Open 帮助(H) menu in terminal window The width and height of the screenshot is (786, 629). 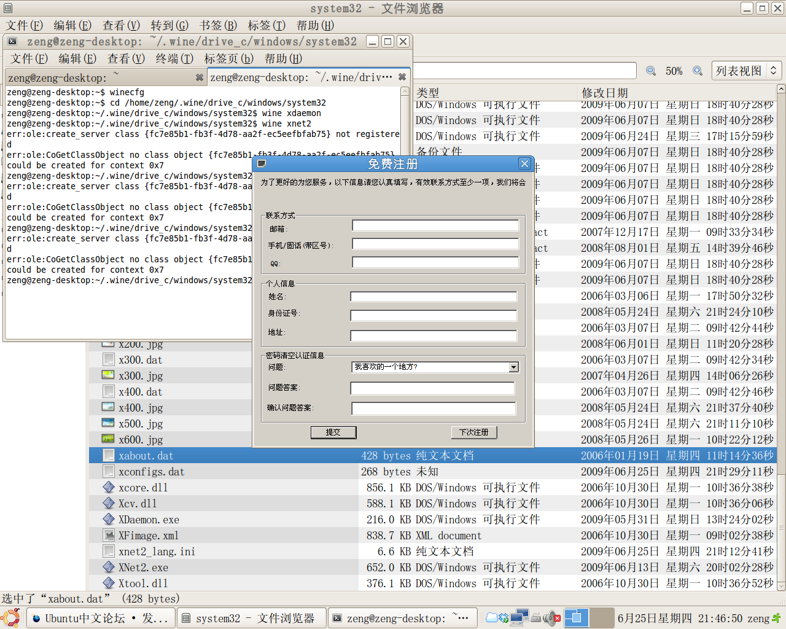tap(283, 58)
